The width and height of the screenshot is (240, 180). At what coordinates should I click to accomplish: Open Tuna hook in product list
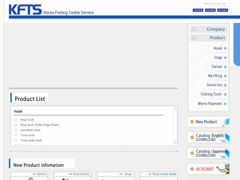point(27,135)
